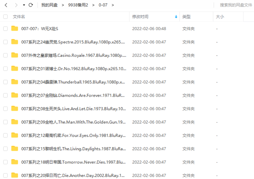Go to 我的网盘 in the breadcrumb
This screenshot has height=179, width=254.
pos(49,5)
